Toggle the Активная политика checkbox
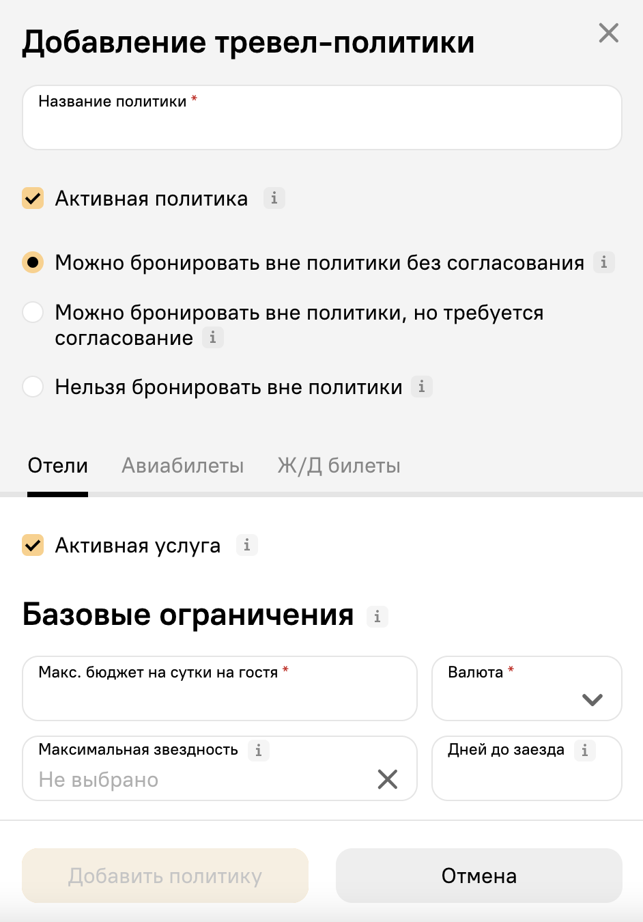 (33, 198)
